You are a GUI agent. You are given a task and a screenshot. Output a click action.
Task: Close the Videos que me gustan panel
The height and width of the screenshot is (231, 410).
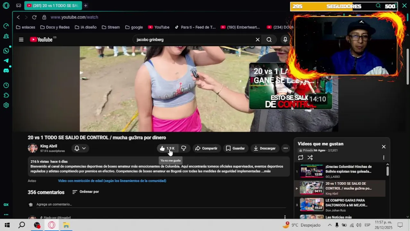[384, 147]
